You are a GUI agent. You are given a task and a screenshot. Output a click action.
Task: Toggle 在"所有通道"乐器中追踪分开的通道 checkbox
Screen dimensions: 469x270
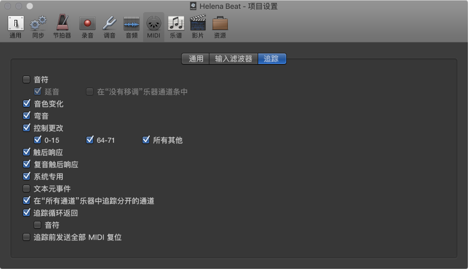click(26, 201)
